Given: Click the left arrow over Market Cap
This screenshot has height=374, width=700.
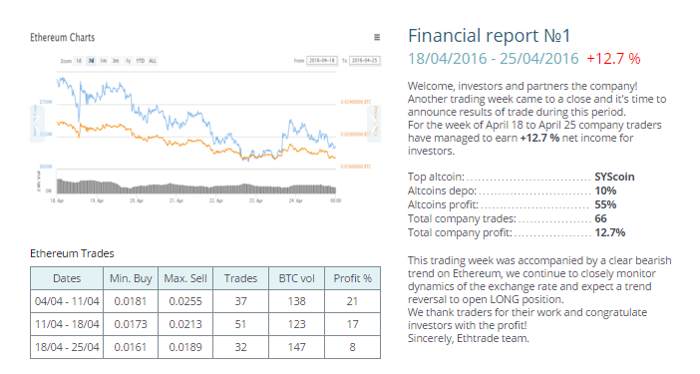Looking at the screenshot, I should pos(37,124).
